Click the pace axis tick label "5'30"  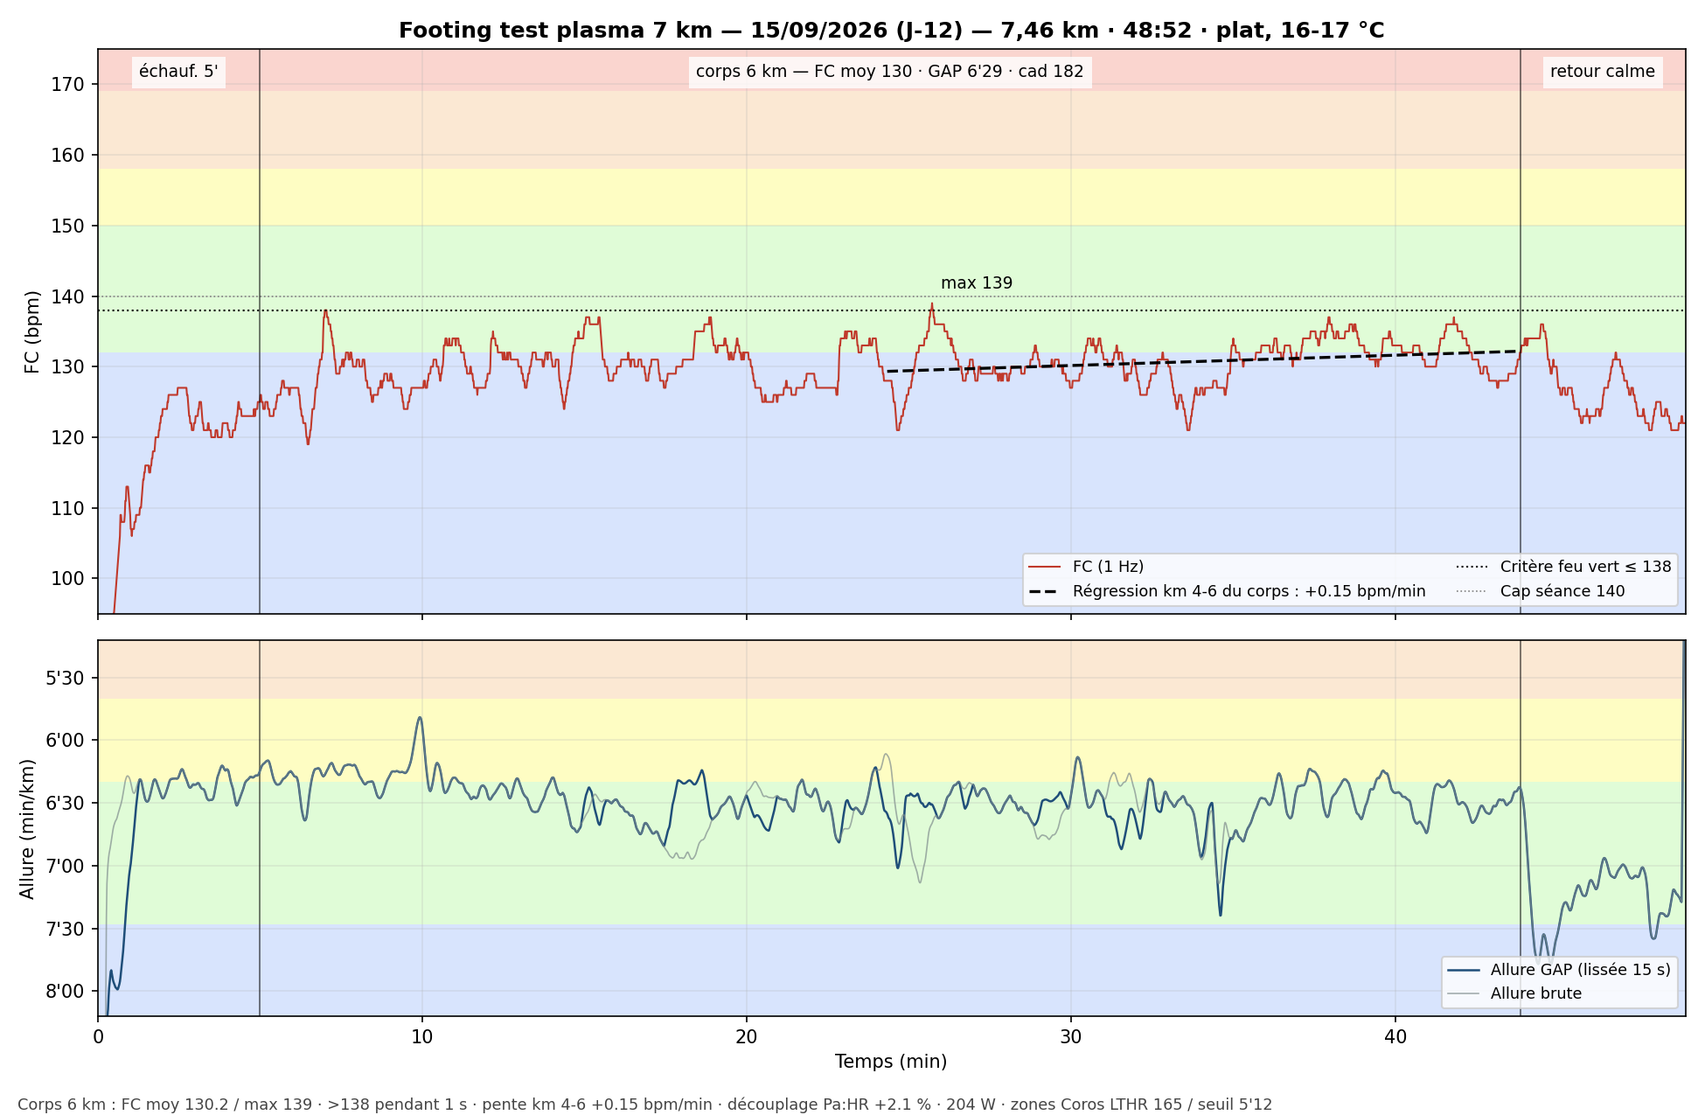66,679
